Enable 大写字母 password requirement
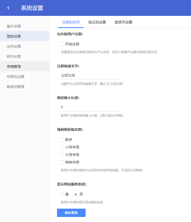This screenshot has width=191, height=222. (62, 155)
